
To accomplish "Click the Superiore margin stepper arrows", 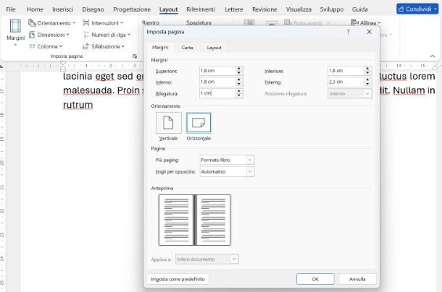I will (x=238, y=71).
